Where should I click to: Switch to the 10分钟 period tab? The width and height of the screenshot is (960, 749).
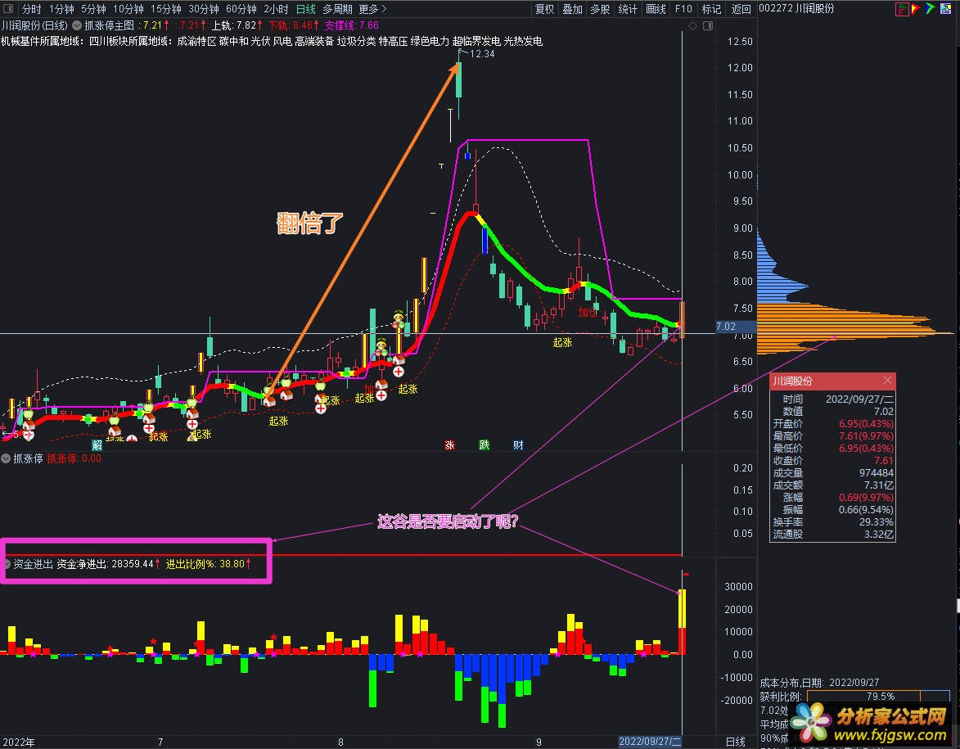pos(128,9)
